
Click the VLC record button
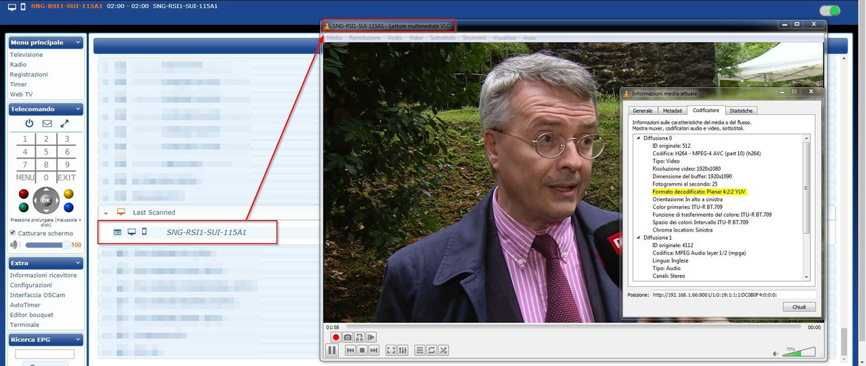click(336, 337)
